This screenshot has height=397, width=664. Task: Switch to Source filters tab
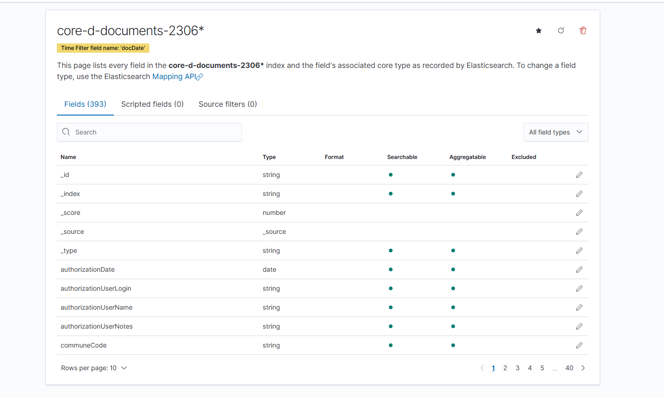click(x=227, y=104)
